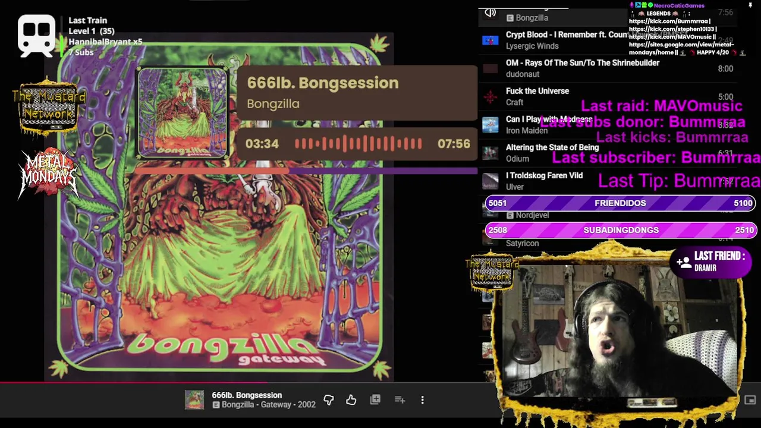Screen dimensions: 761x428
Task: Click the 8:00 duration of OM track
Action: point(725,68)
